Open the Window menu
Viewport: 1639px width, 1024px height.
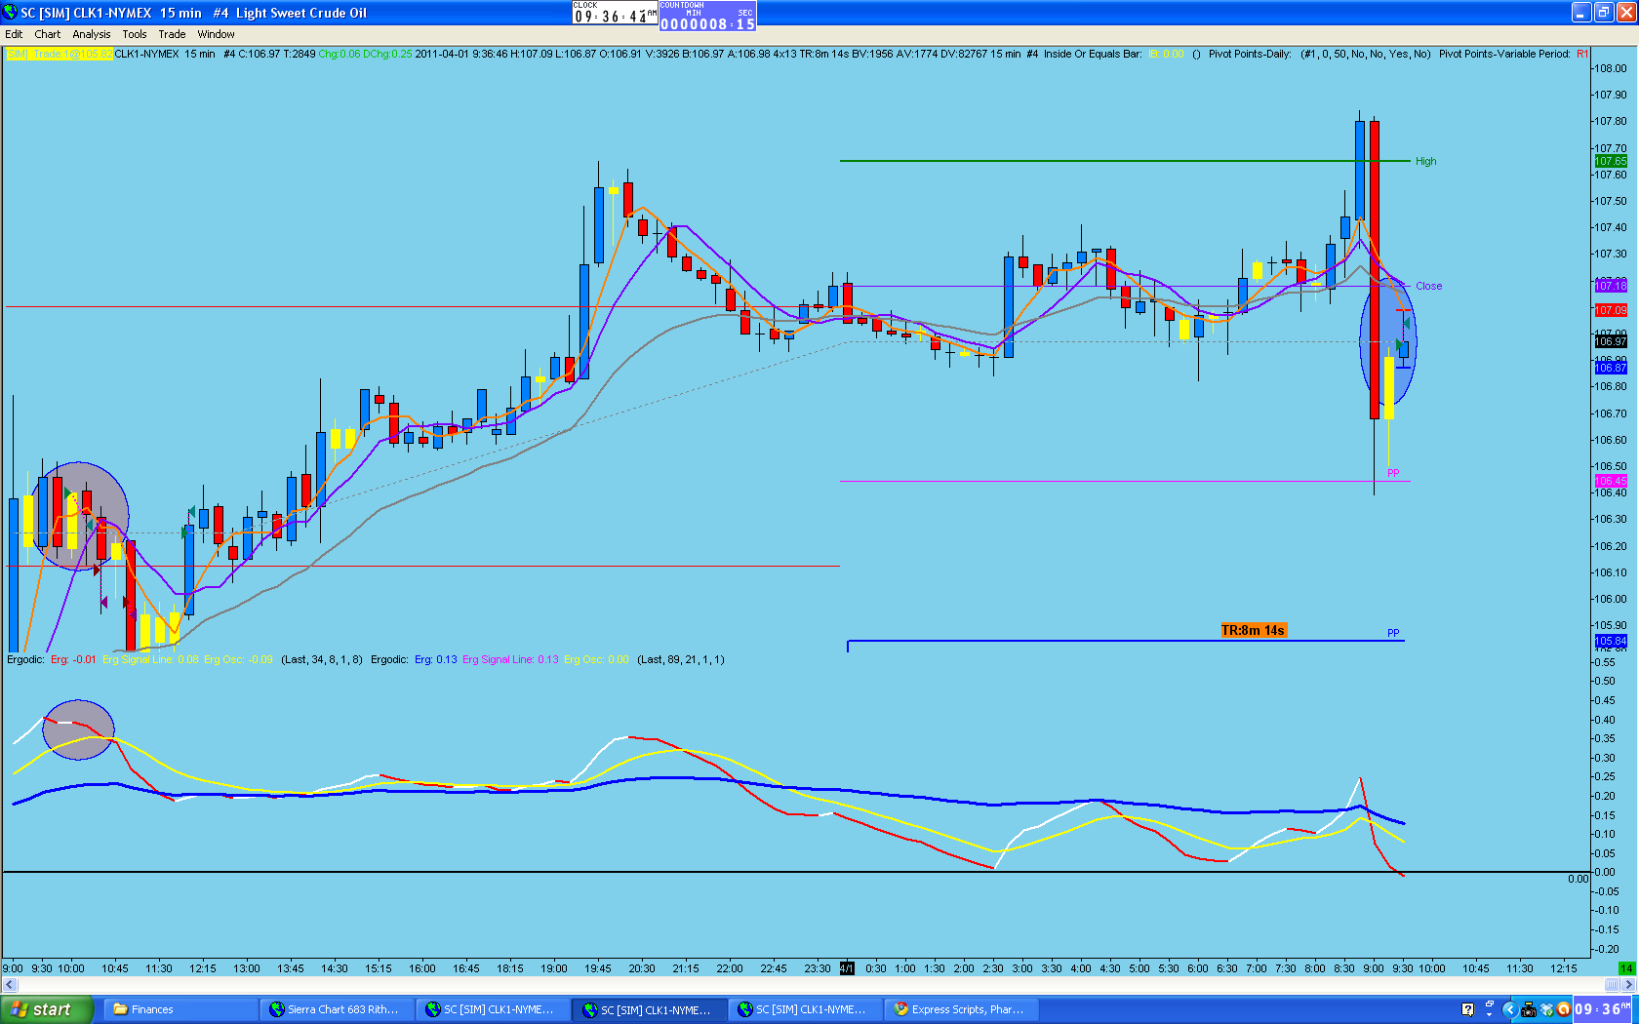[216, 34]
